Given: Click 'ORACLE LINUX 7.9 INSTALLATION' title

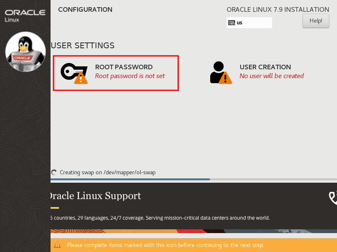Looking at the screenshot, I should (278, 10).
